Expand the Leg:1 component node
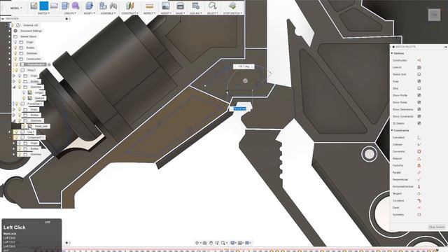 tap(10, 132)
